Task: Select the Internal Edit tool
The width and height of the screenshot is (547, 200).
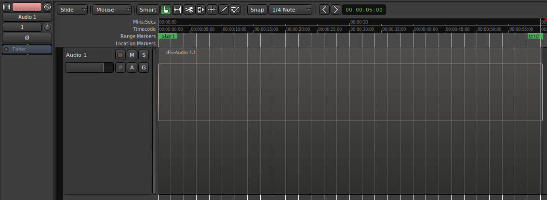Action: (235, 10)
